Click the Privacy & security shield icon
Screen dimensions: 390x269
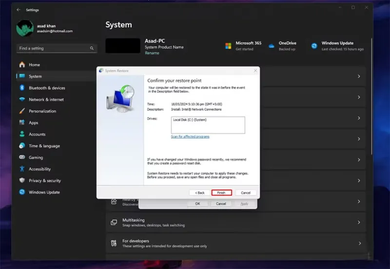(22, 180)
